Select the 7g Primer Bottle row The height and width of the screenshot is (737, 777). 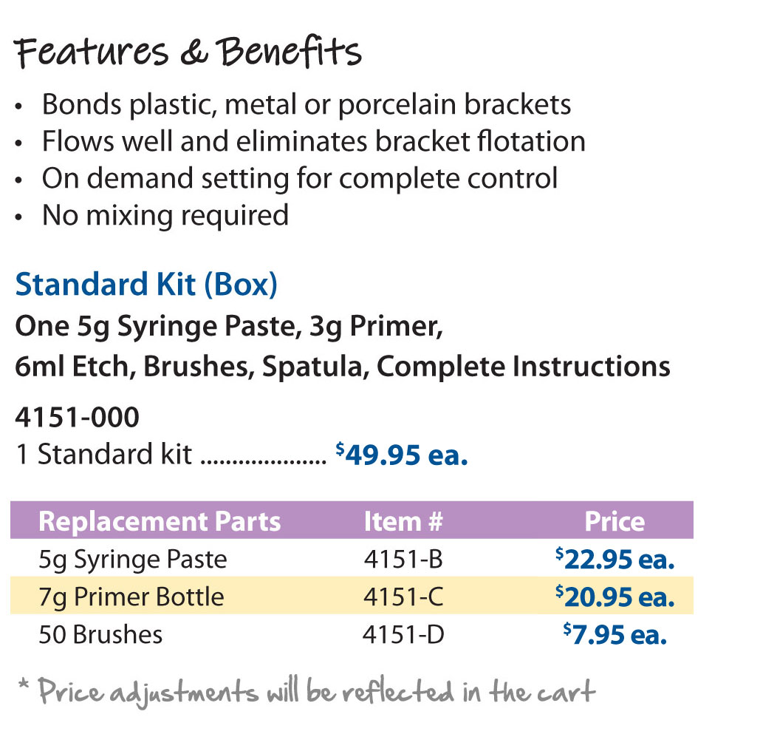coord(352,596)
